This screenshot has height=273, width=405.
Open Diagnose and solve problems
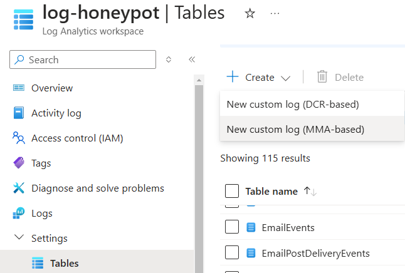(98, 188)
